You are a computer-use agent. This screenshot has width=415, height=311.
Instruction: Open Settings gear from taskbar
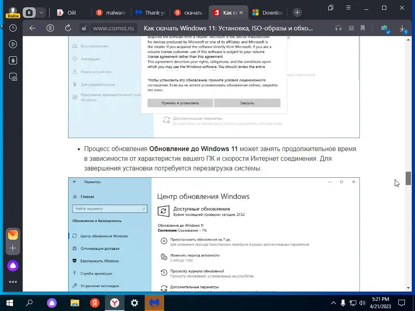pos(135,303)
